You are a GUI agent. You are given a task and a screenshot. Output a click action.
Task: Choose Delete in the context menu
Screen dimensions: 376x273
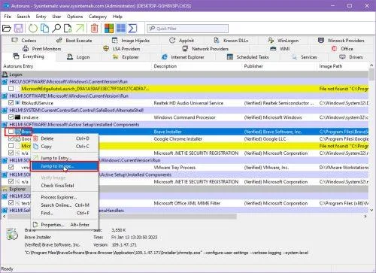65,138
